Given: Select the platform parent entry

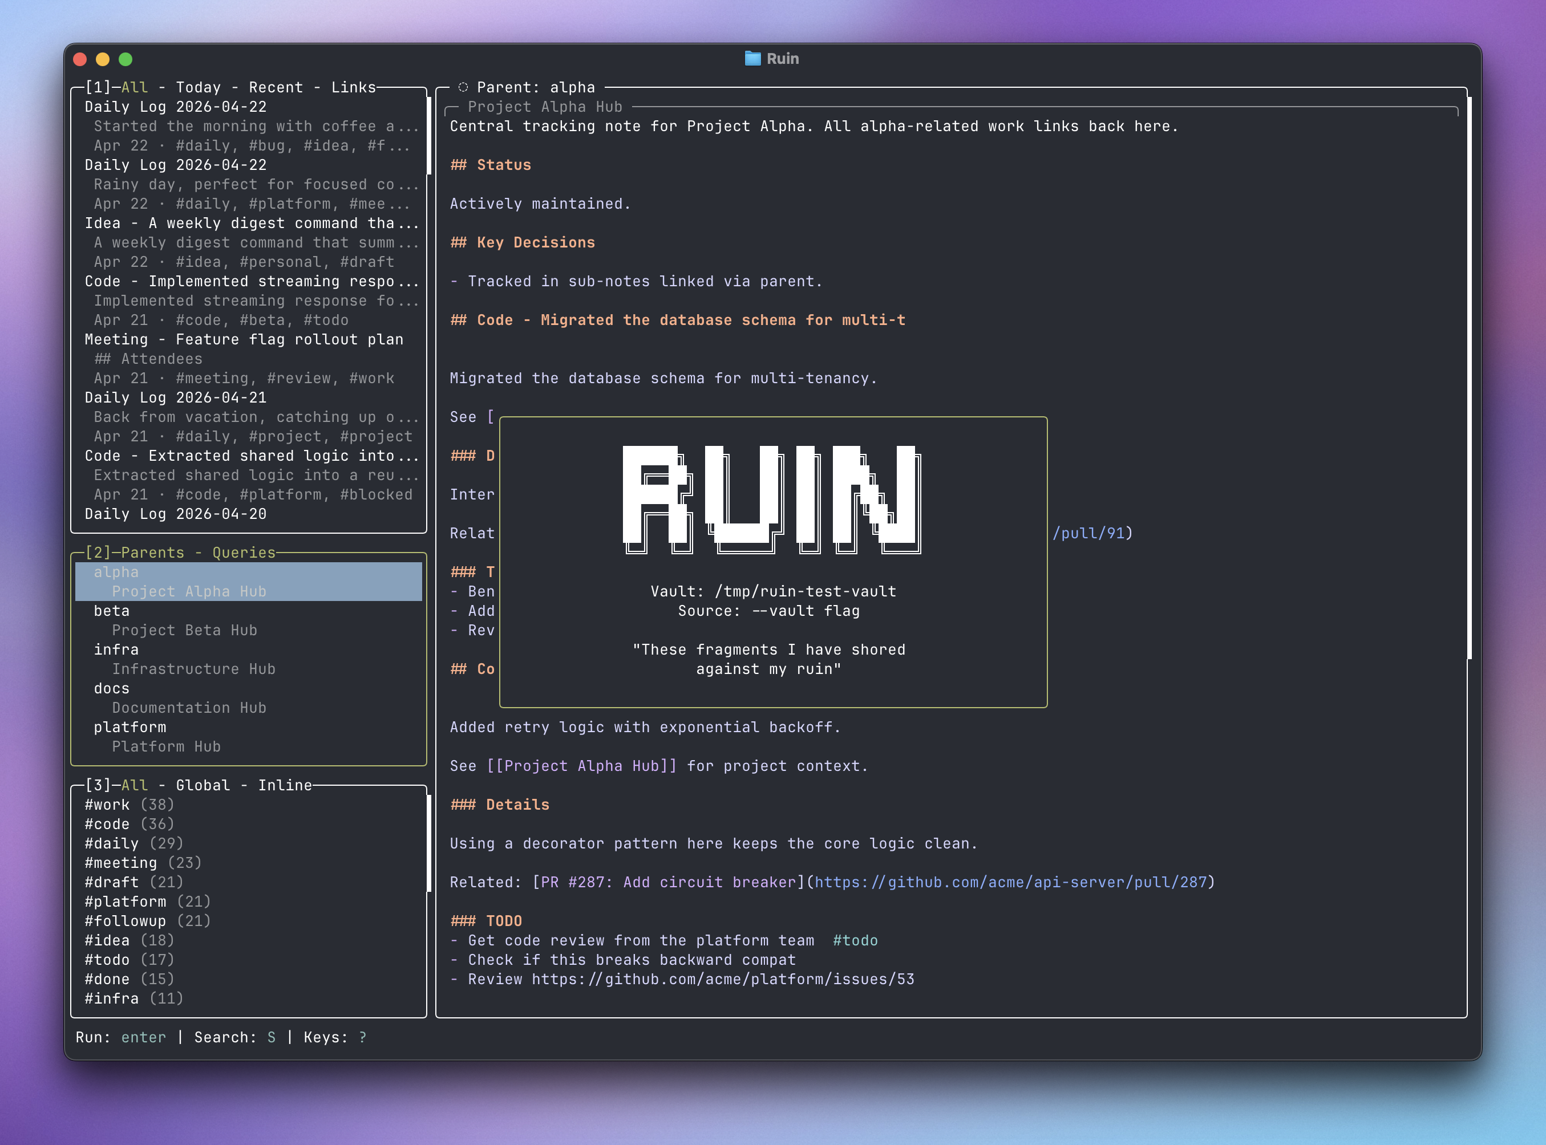Looking at the screenshot, I should [130, 727].
